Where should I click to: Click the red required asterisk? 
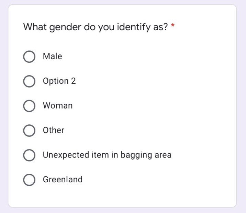pyautogui.click(x=173, y=27)
